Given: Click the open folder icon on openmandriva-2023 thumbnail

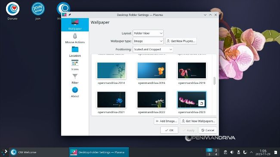Looking at the screenshot, I should [x=201, y=103].
